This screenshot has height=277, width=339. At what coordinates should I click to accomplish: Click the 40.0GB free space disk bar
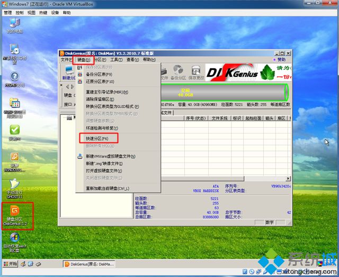tap(224, 93)
